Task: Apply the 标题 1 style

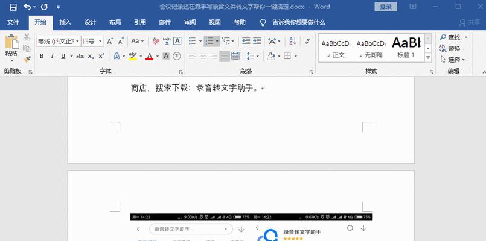Action: tap(406, 48)
